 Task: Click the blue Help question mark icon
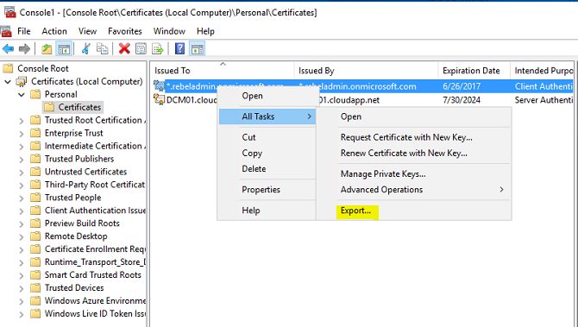tap(179, 48)
